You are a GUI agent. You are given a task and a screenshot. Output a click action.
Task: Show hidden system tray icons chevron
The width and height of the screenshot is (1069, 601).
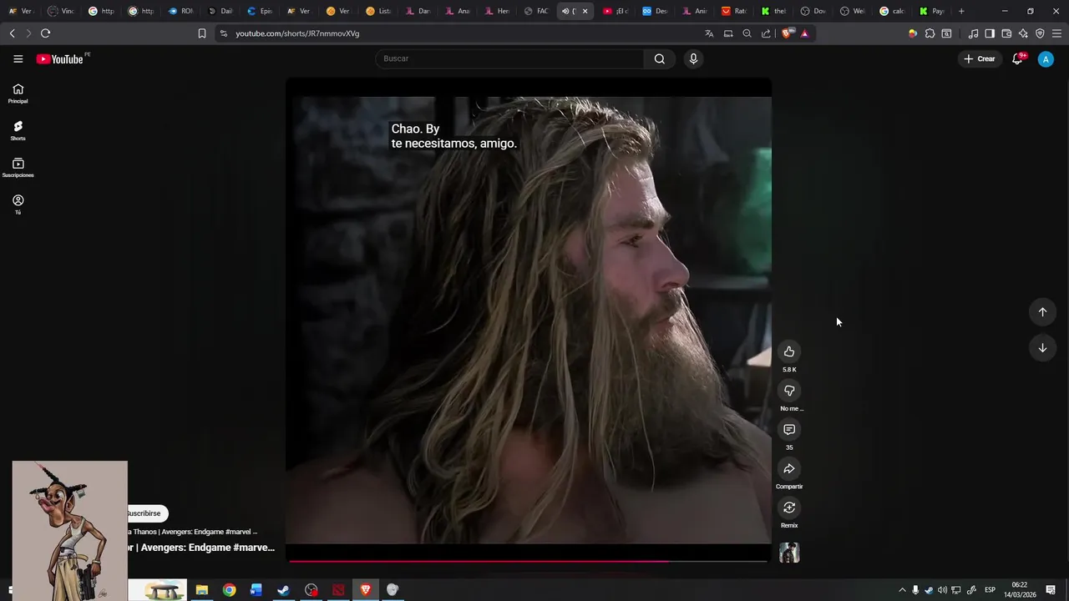902,590
